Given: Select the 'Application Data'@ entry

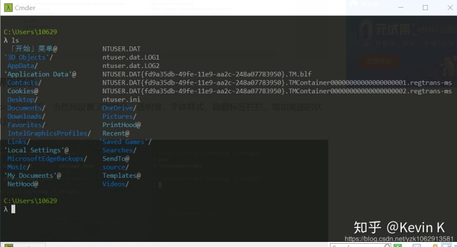Looking at the screenshot, I should coord(40,74).
